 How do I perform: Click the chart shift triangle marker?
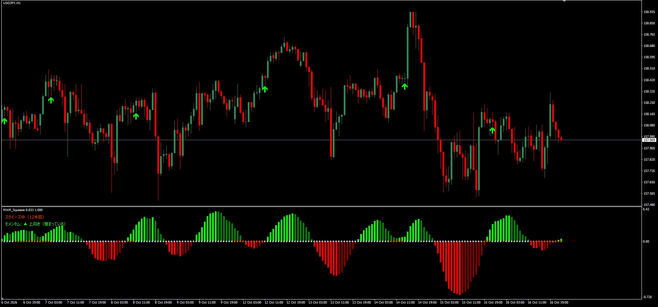564,1
